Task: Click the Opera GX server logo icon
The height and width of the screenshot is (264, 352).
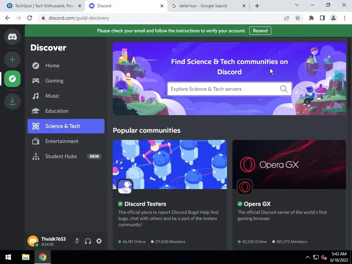Action: pos(245,187)
